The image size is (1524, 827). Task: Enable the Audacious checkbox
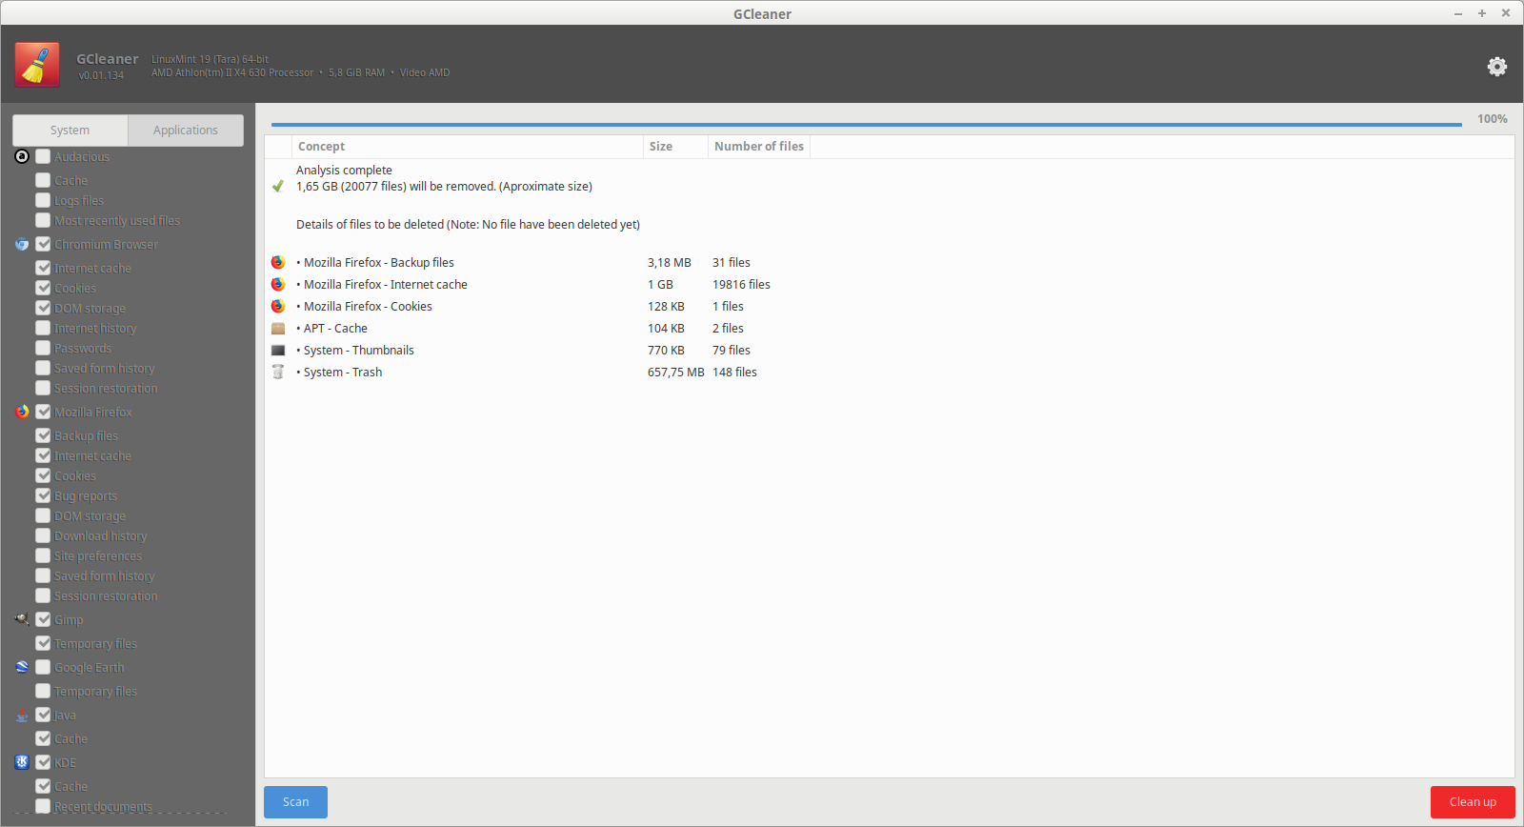tap(43, 156)
